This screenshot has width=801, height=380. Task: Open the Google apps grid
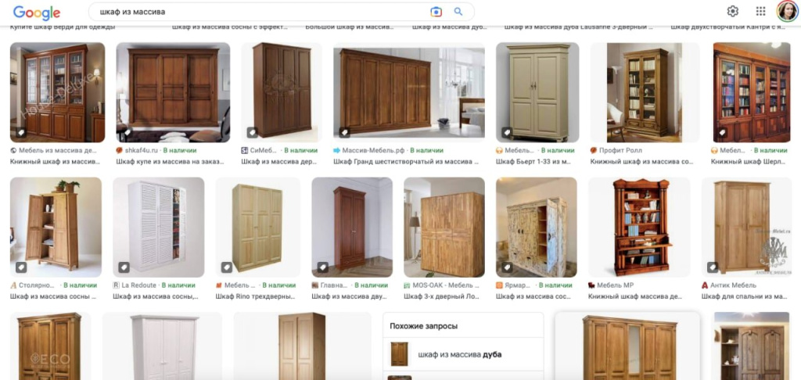pyautogui.click(x=760, y=11)
